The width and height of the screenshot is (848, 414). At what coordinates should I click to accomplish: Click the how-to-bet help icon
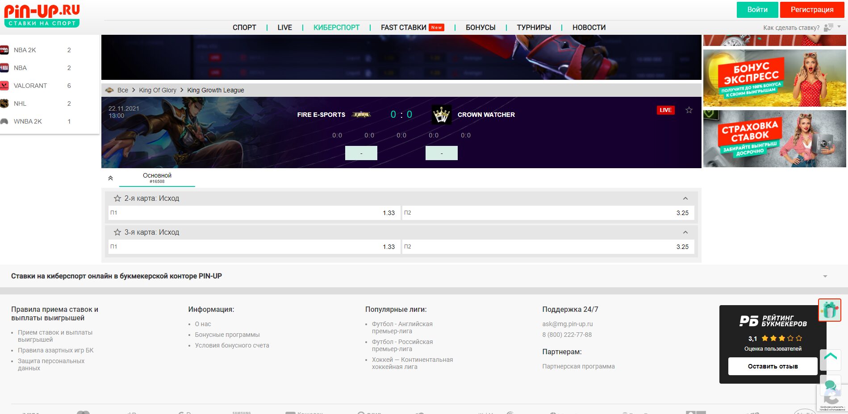(x=828, y=28)
